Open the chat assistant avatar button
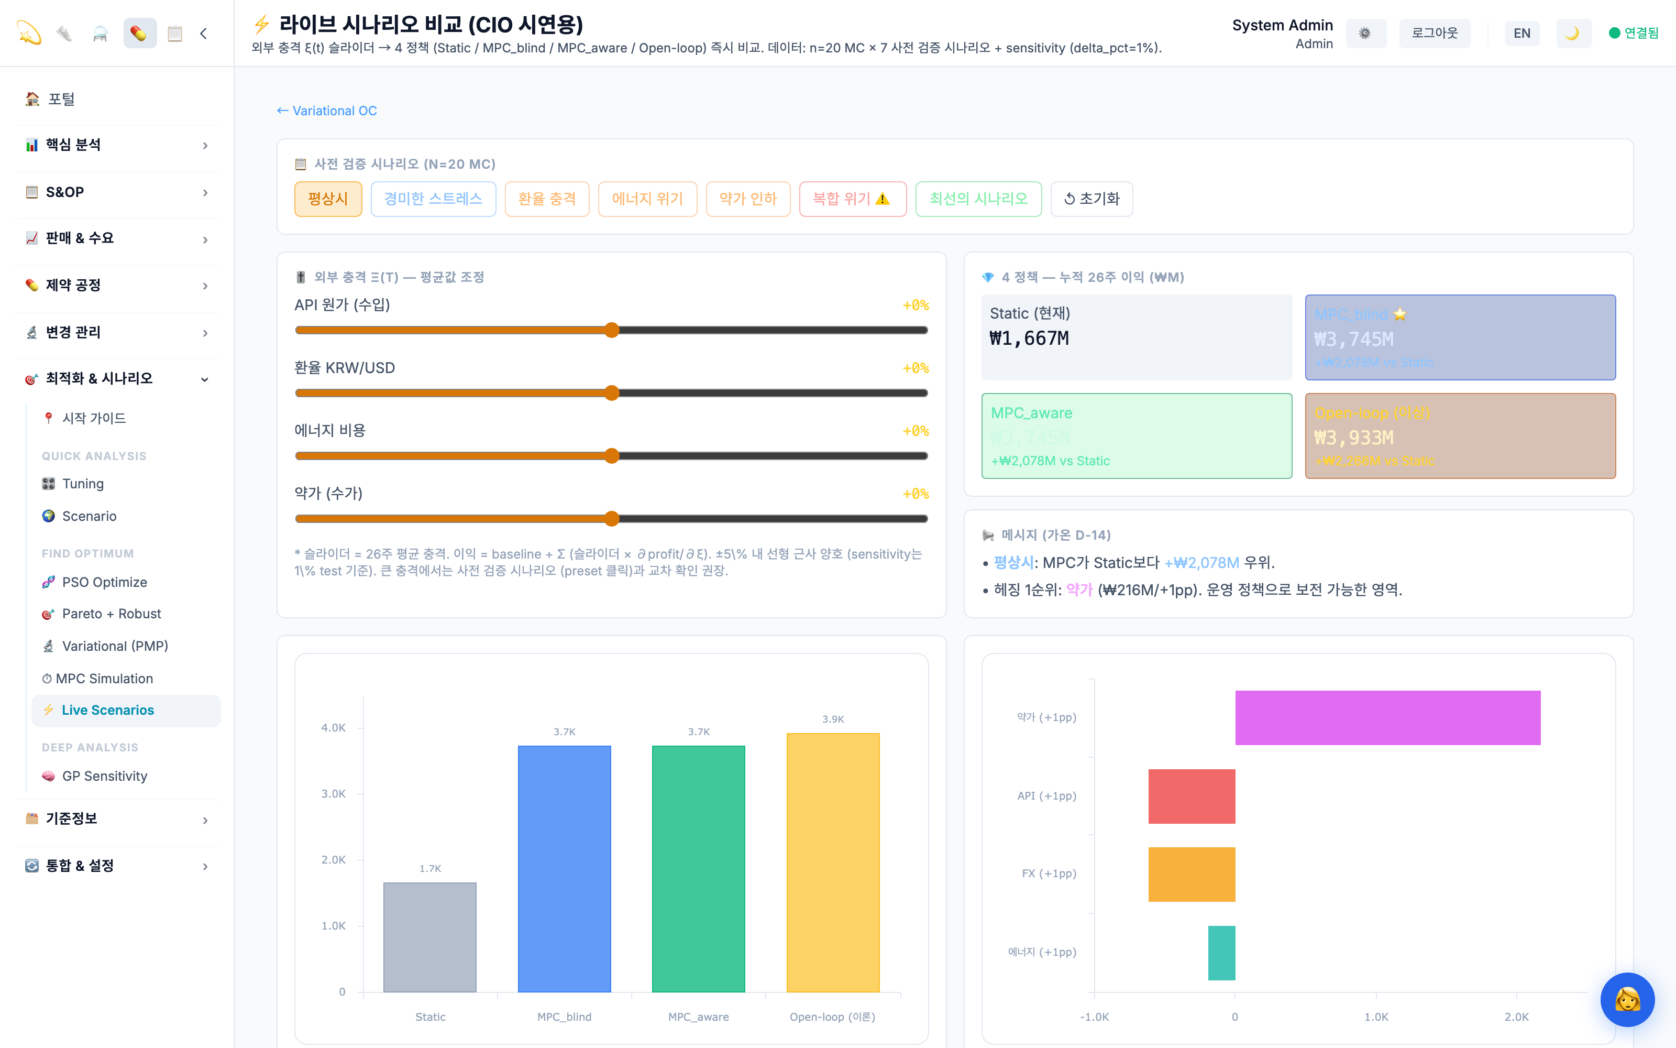Screen dimensions: 1676x1048 point(1627,999)
